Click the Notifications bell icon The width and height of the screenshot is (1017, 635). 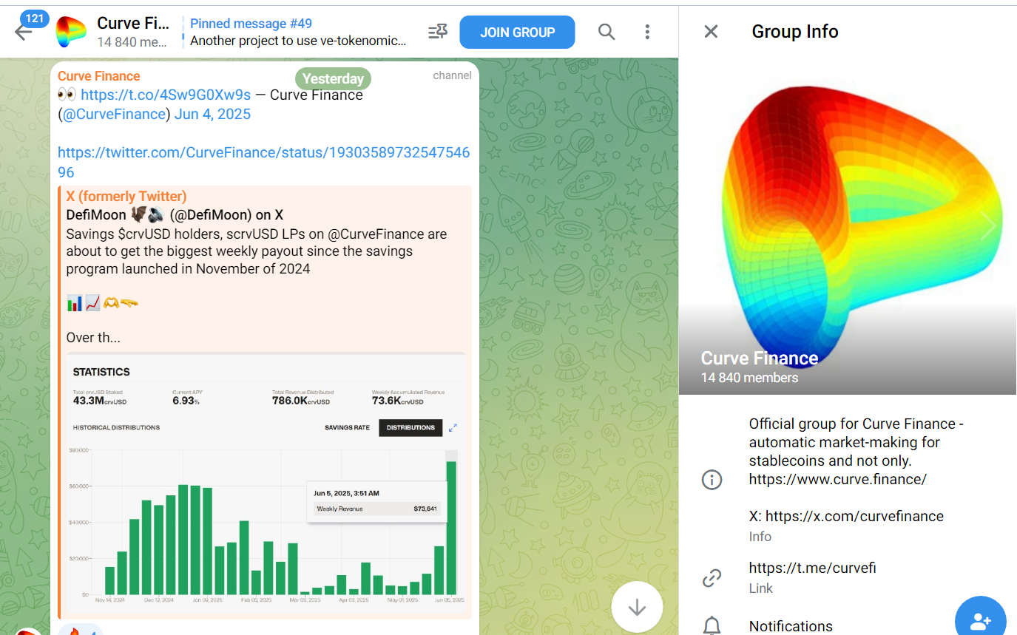click(712, 626)
